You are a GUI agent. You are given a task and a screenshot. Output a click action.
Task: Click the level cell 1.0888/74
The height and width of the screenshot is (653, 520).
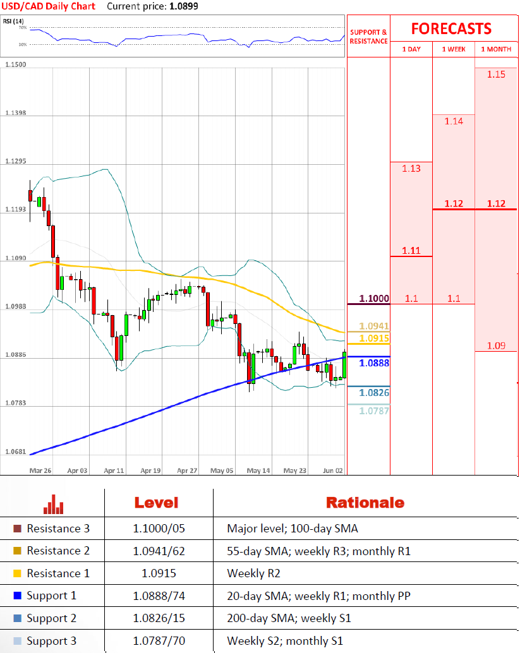(x=159, y=596)
